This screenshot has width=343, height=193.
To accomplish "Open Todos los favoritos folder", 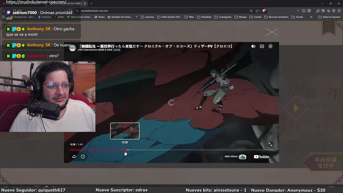I will click(329, 17).
